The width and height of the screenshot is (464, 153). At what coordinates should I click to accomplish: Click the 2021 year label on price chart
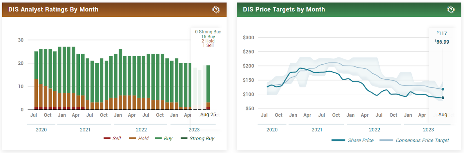317,130
